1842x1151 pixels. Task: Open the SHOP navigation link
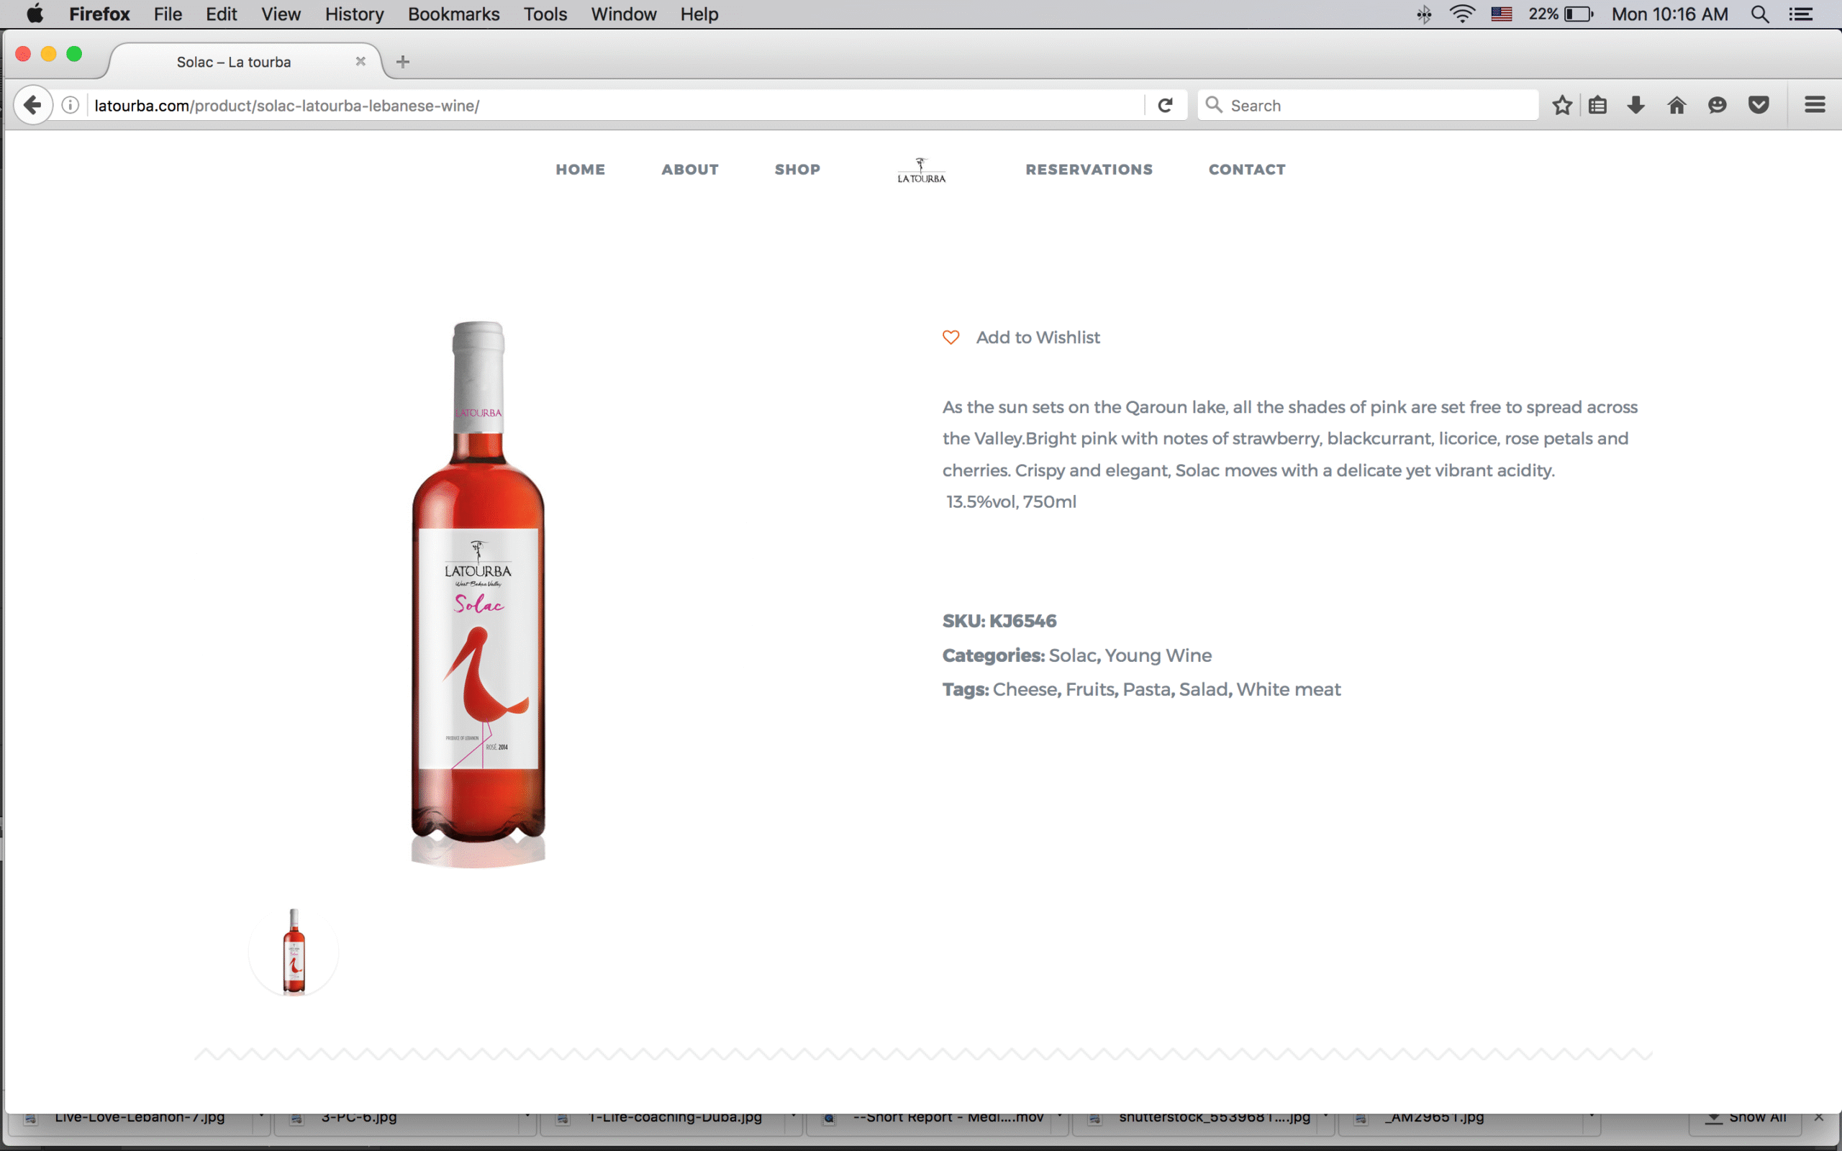(797, 170)
